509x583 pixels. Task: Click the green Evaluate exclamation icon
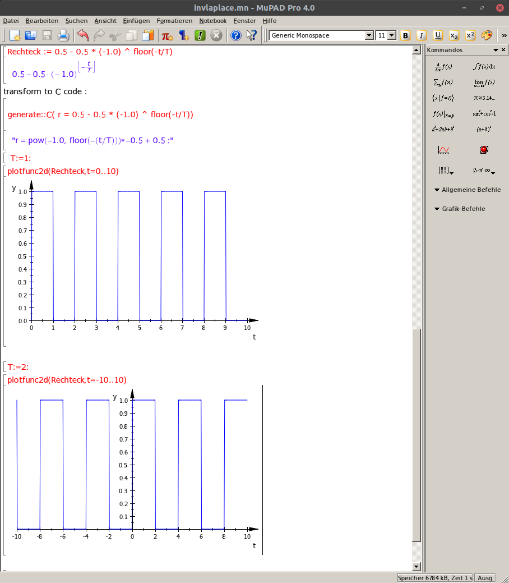pyautogui.click(x=200, y=35)
